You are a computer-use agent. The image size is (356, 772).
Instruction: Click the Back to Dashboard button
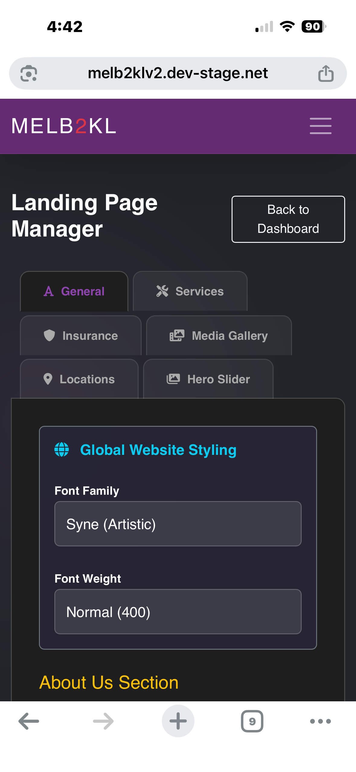coord(288,219)
